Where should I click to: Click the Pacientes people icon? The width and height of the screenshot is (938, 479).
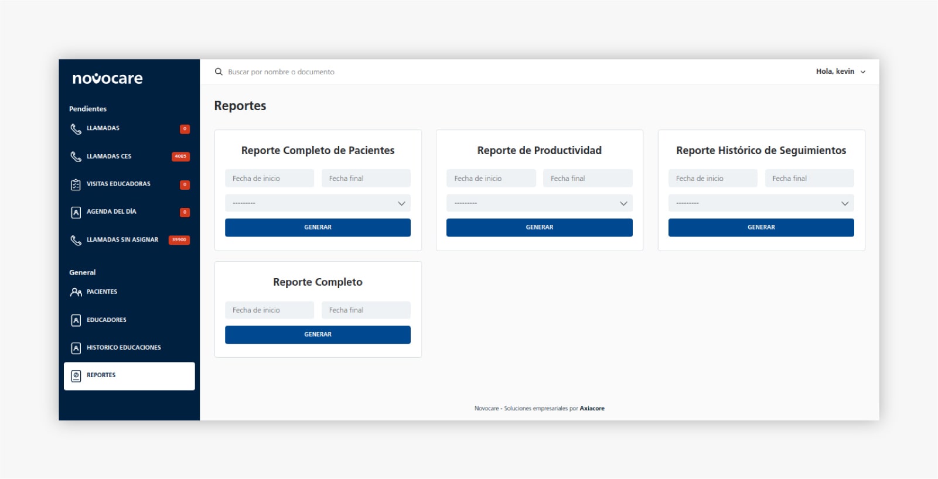[x=76, y=292]
